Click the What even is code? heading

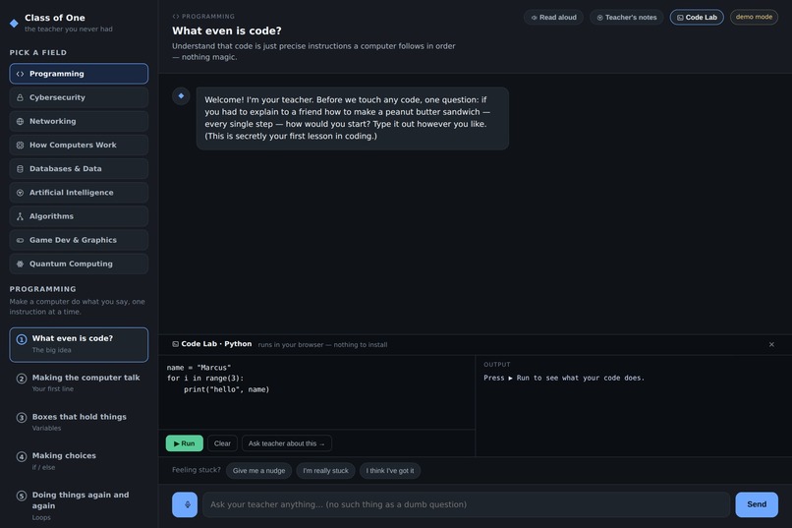(x=226, y=30)
